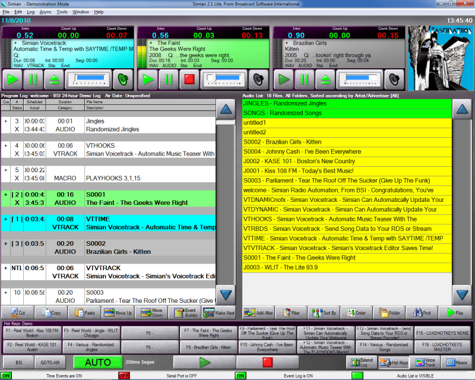Screen dimensions: 475x380
Task: Toggle the Hot Keys panel button
Action: coord(394,362)
